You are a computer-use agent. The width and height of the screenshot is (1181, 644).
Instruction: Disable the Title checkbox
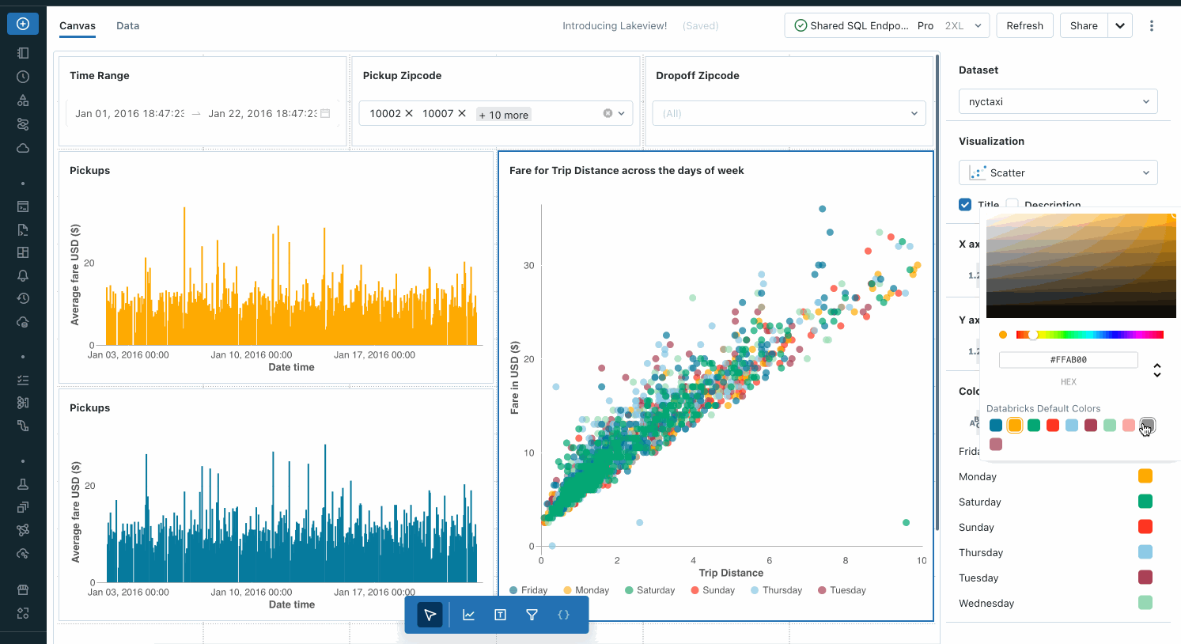965,204
